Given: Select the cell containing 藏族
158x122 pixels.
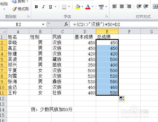Looking at the screenshot, I should (x=62, y=59).
